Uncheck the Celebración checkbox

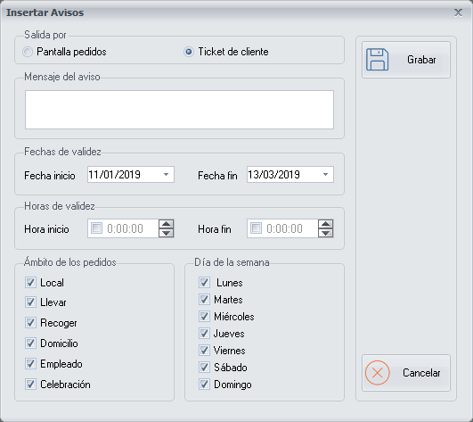pyautogui.click(x=30, y=385)
